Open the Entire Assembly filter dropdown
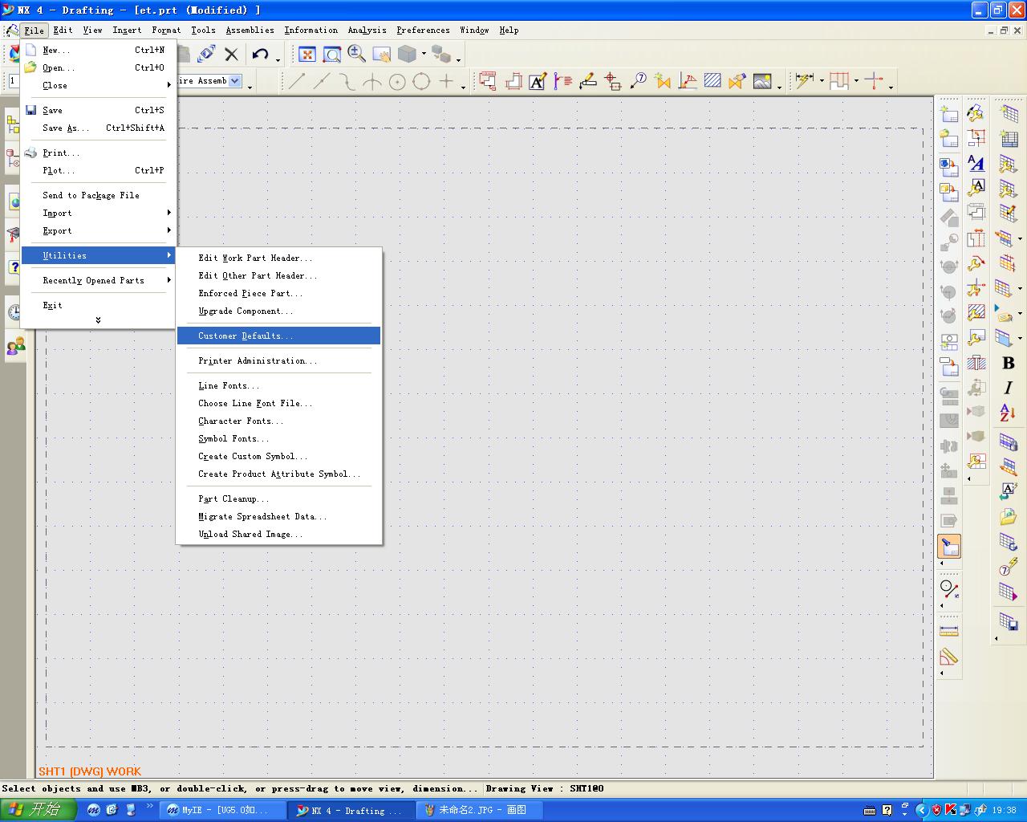This screenshot has height=822, width=1027. (235, 80)
